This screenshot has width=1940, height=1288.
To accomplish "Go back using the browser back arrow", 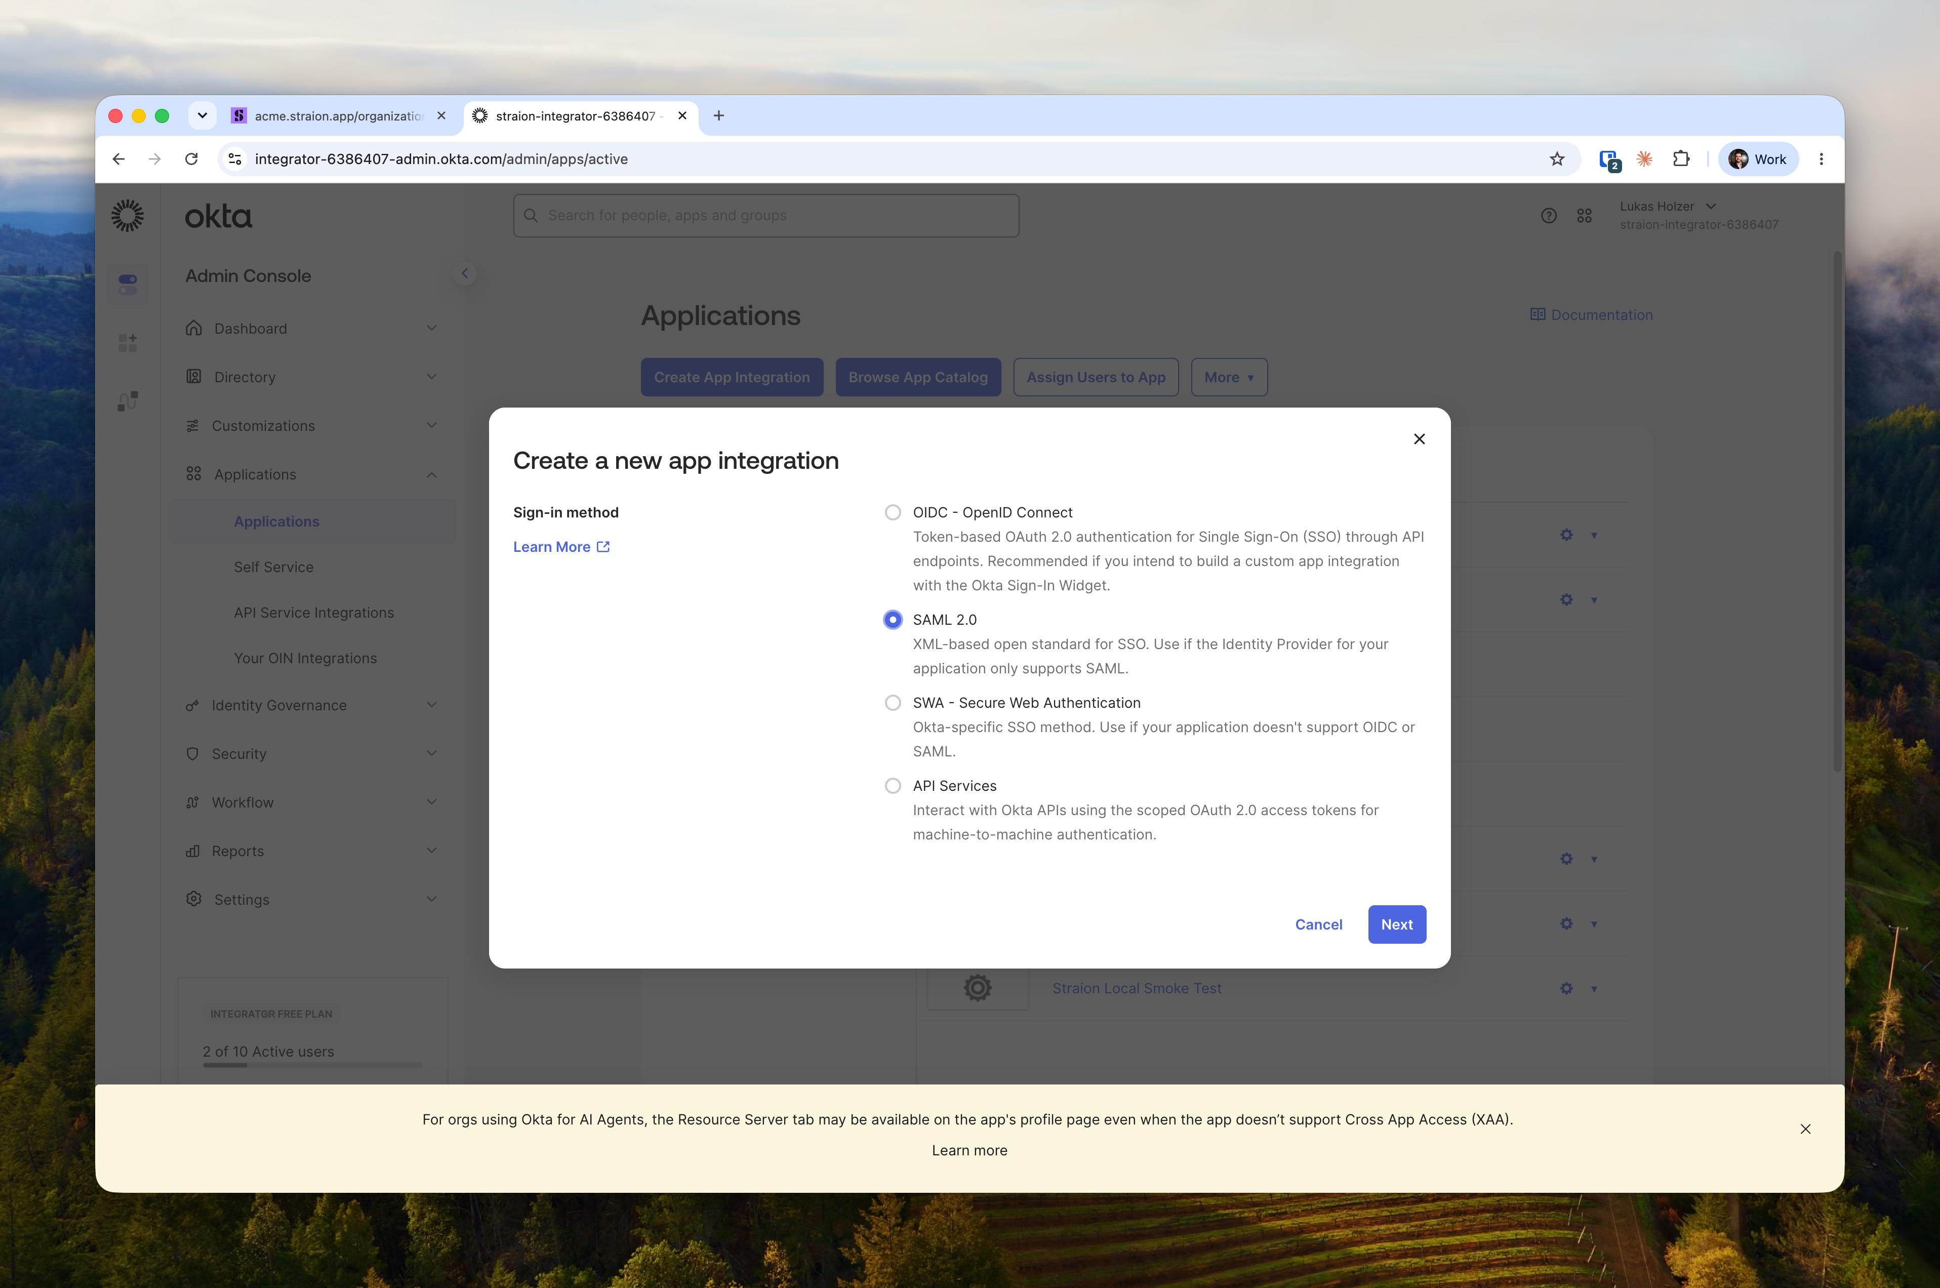I will (119, 159).
